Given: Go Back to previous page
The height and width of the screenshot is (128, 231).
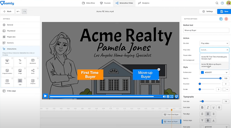Looking at the screenshot, I should [7, 11].
